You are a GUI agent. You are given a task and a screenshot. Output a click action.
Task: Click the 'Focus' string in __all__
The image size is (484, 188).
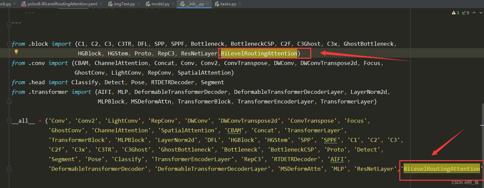coord(355,121)
